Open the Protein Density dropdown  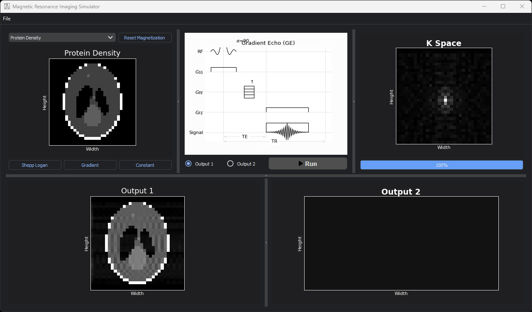[62, 38]
